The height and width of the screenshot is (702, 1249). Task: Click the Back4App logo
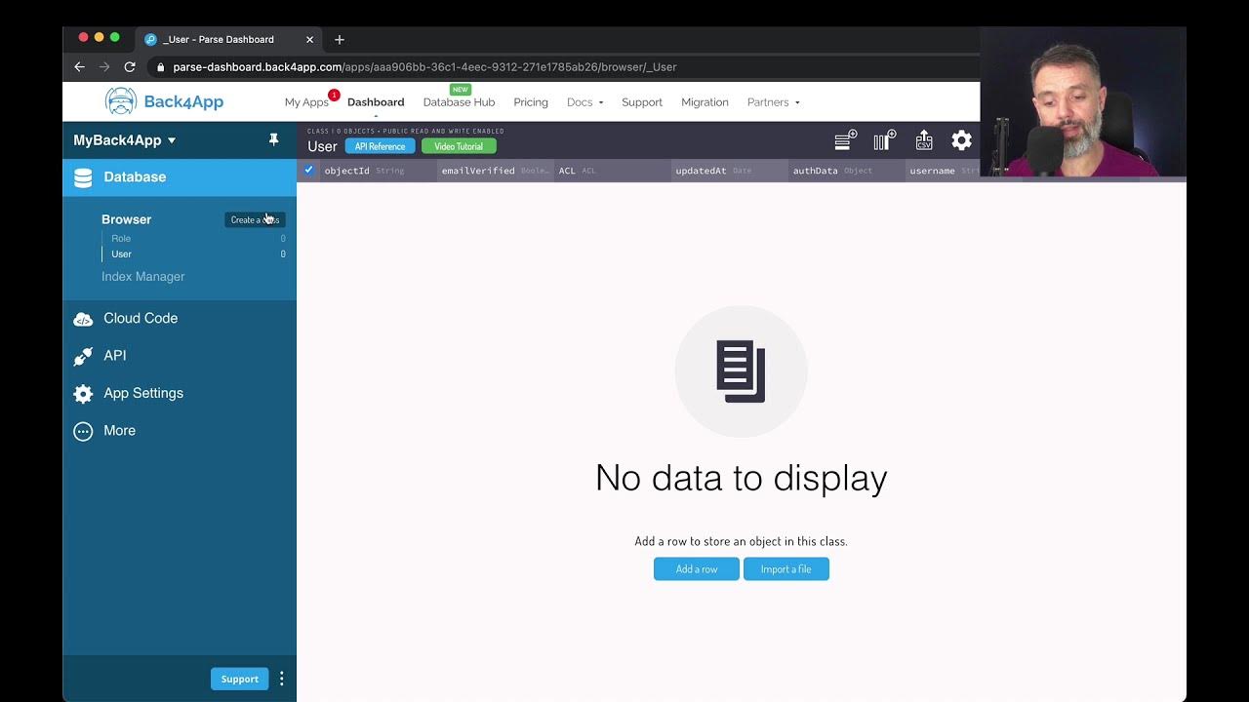click(x=164, y=101)
